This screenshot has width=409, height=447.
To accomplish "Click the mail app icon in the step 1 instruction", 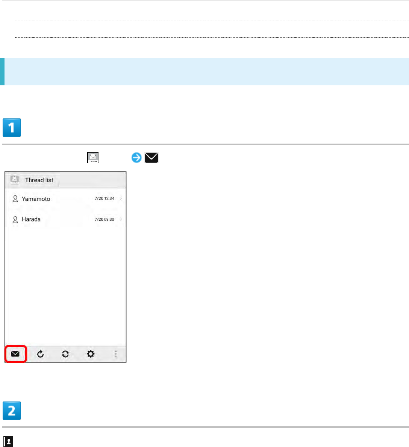I will click(x=93, y=158).
